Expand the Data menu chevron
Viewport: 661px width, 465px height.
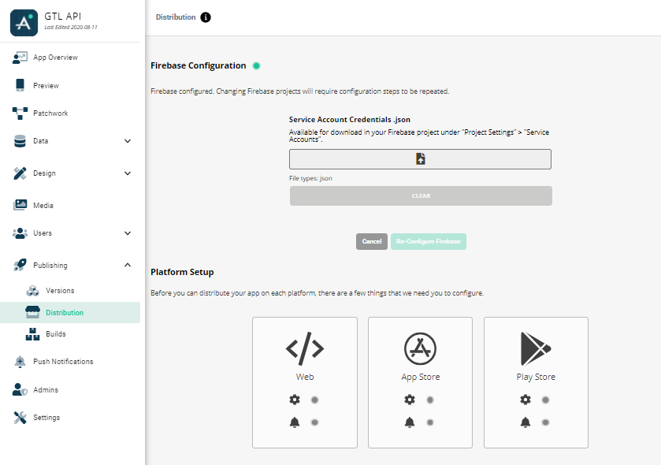click(128, 141)
